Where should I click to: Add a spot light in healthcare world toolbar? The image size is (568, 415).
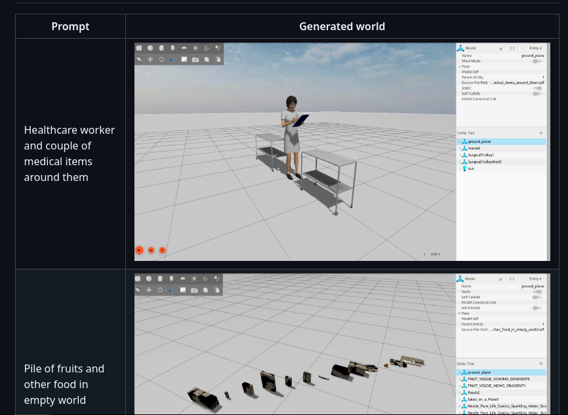[x=218, y=48]
